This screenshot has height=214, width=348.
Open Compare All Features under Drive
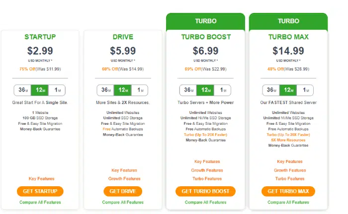coord(123,202)
